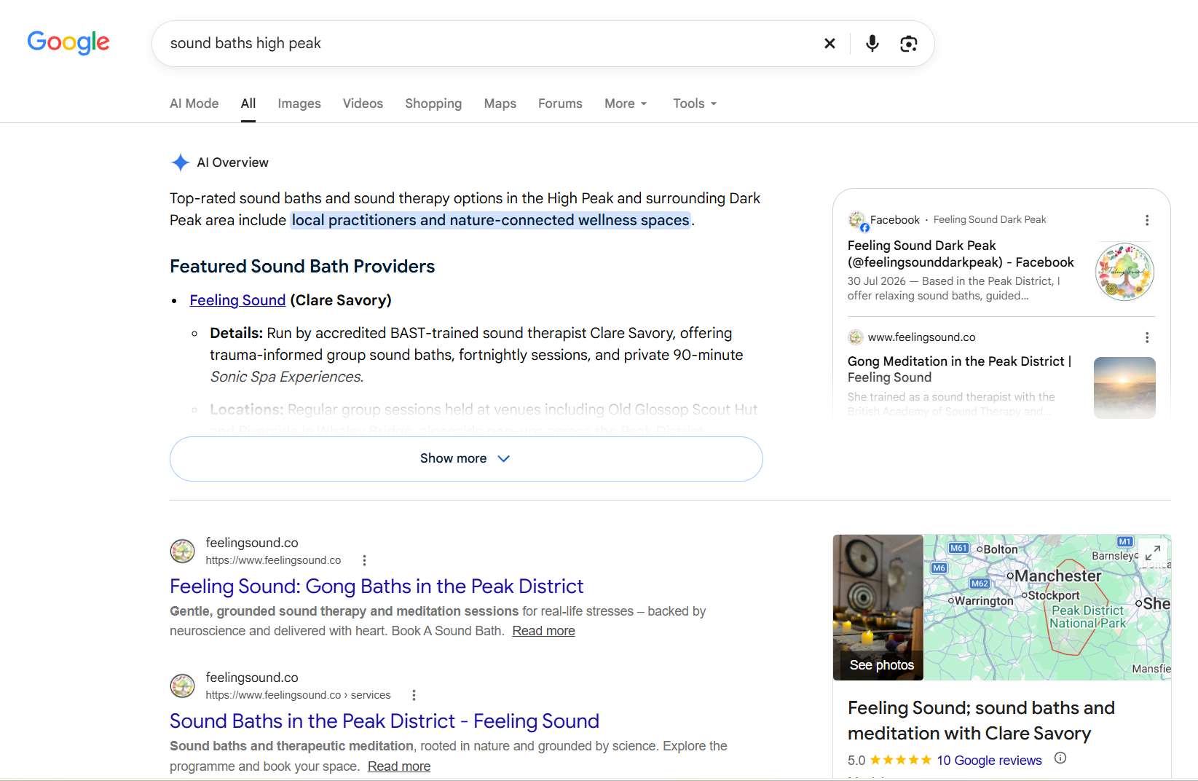Open options menu for www.feelingsound.co source card
This screenshot has width=1198, height=781.
click(1147, 337)
